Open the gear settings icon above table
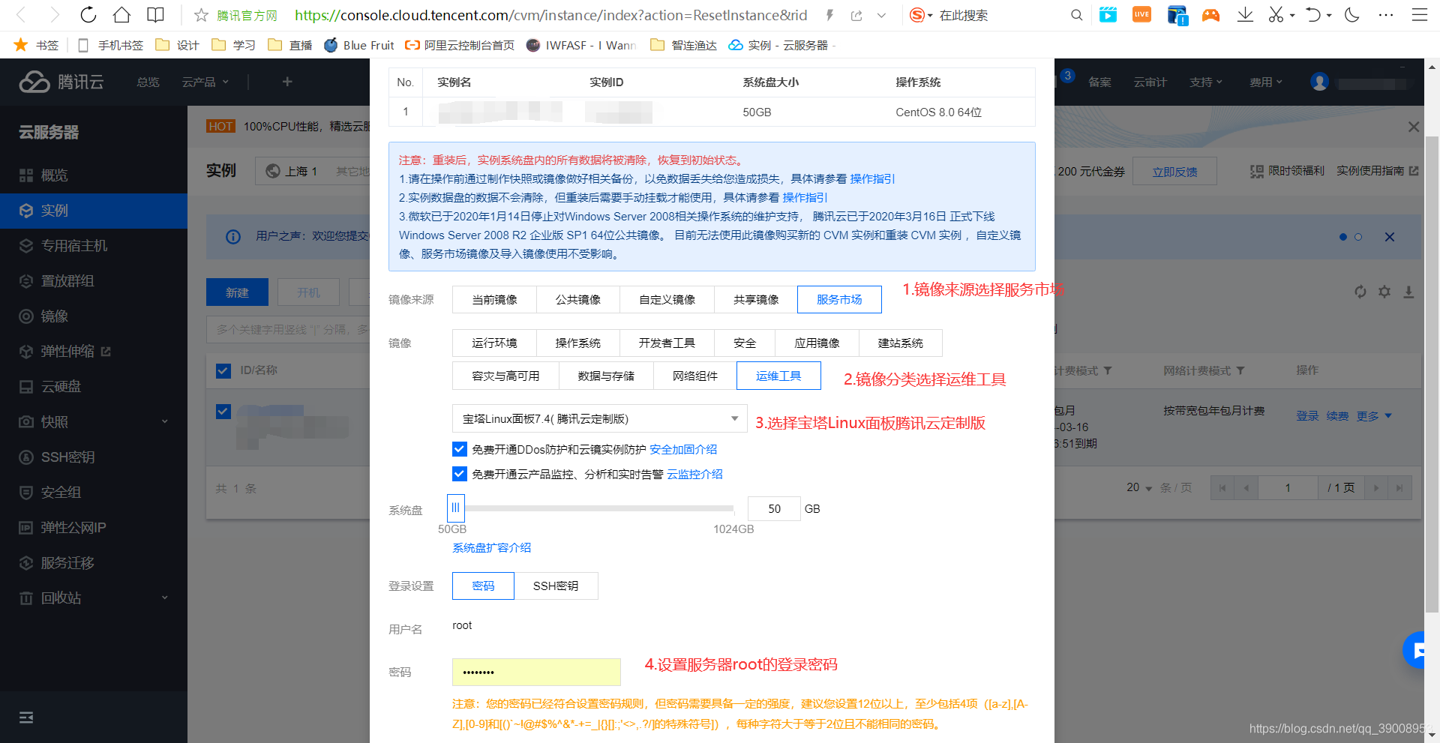 (1384, 292)
